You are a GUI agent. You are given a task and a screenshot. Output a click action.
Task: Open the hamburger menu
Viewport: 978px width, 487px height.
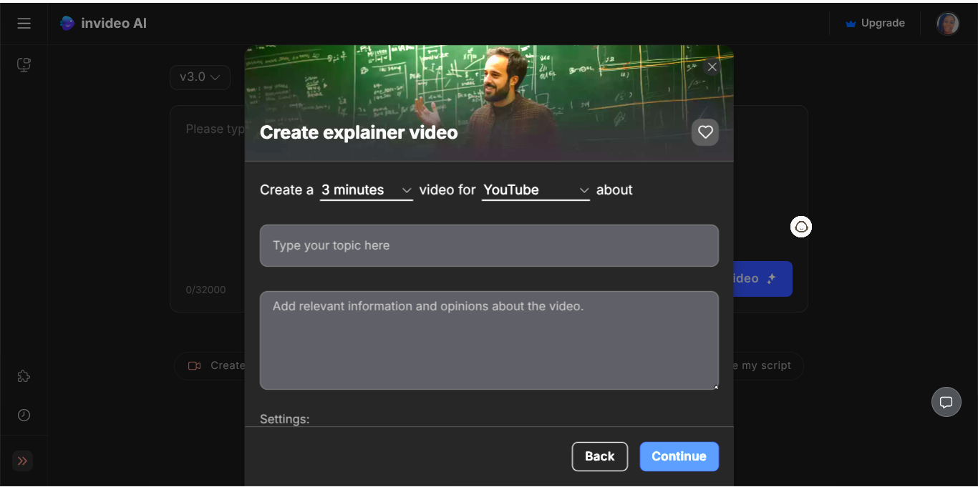click(24, 23)
